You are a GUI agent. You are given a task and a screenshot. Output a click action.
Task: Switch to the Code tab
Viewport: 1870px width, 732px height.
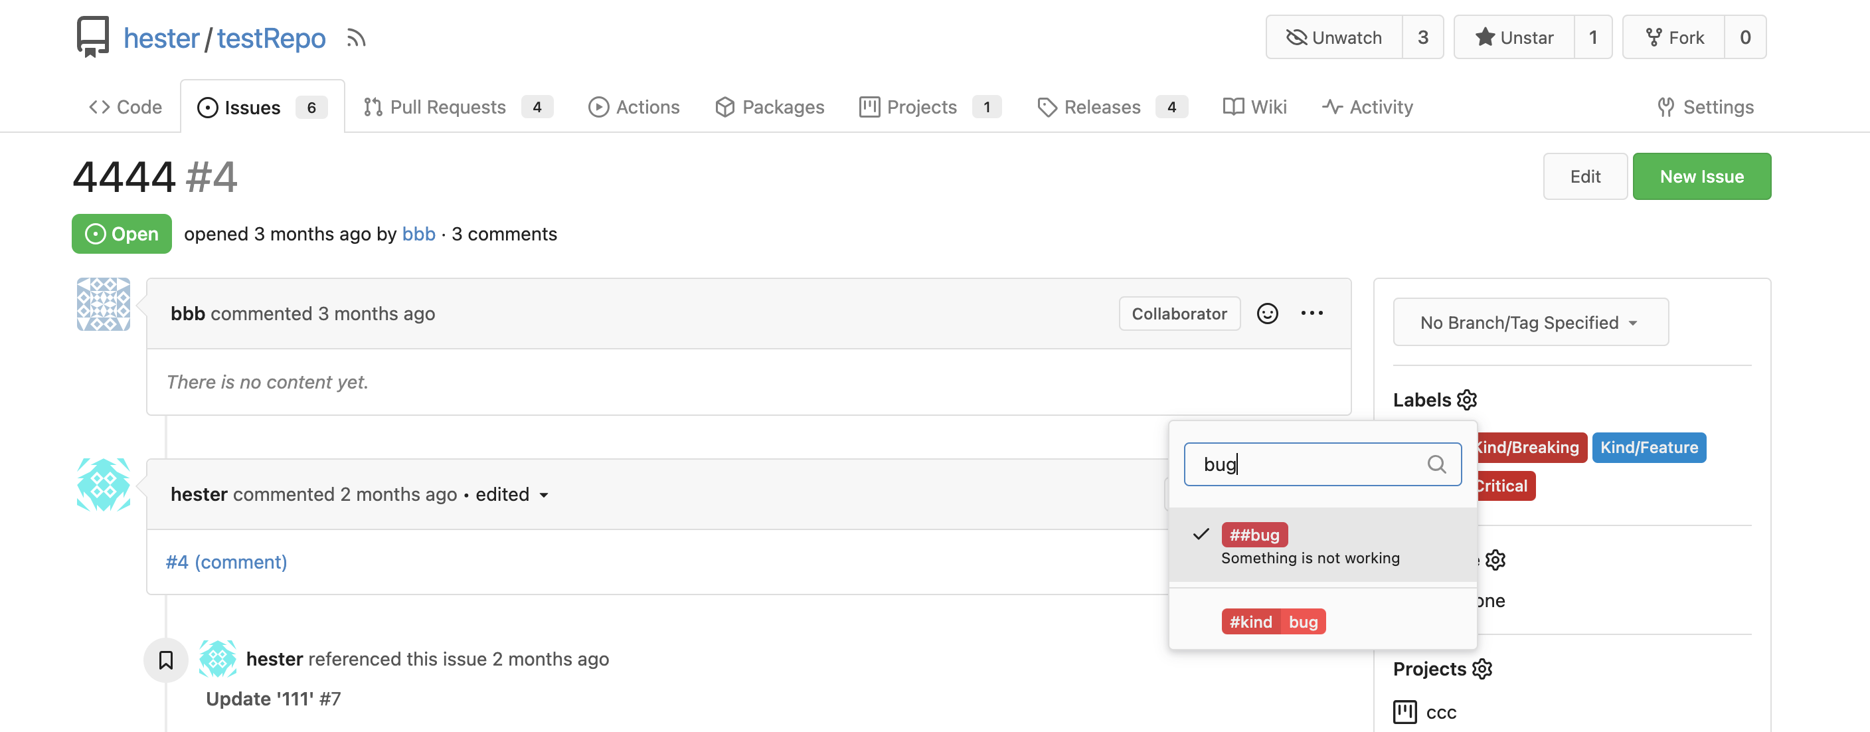pyautogui.click(x=126, y=105)
